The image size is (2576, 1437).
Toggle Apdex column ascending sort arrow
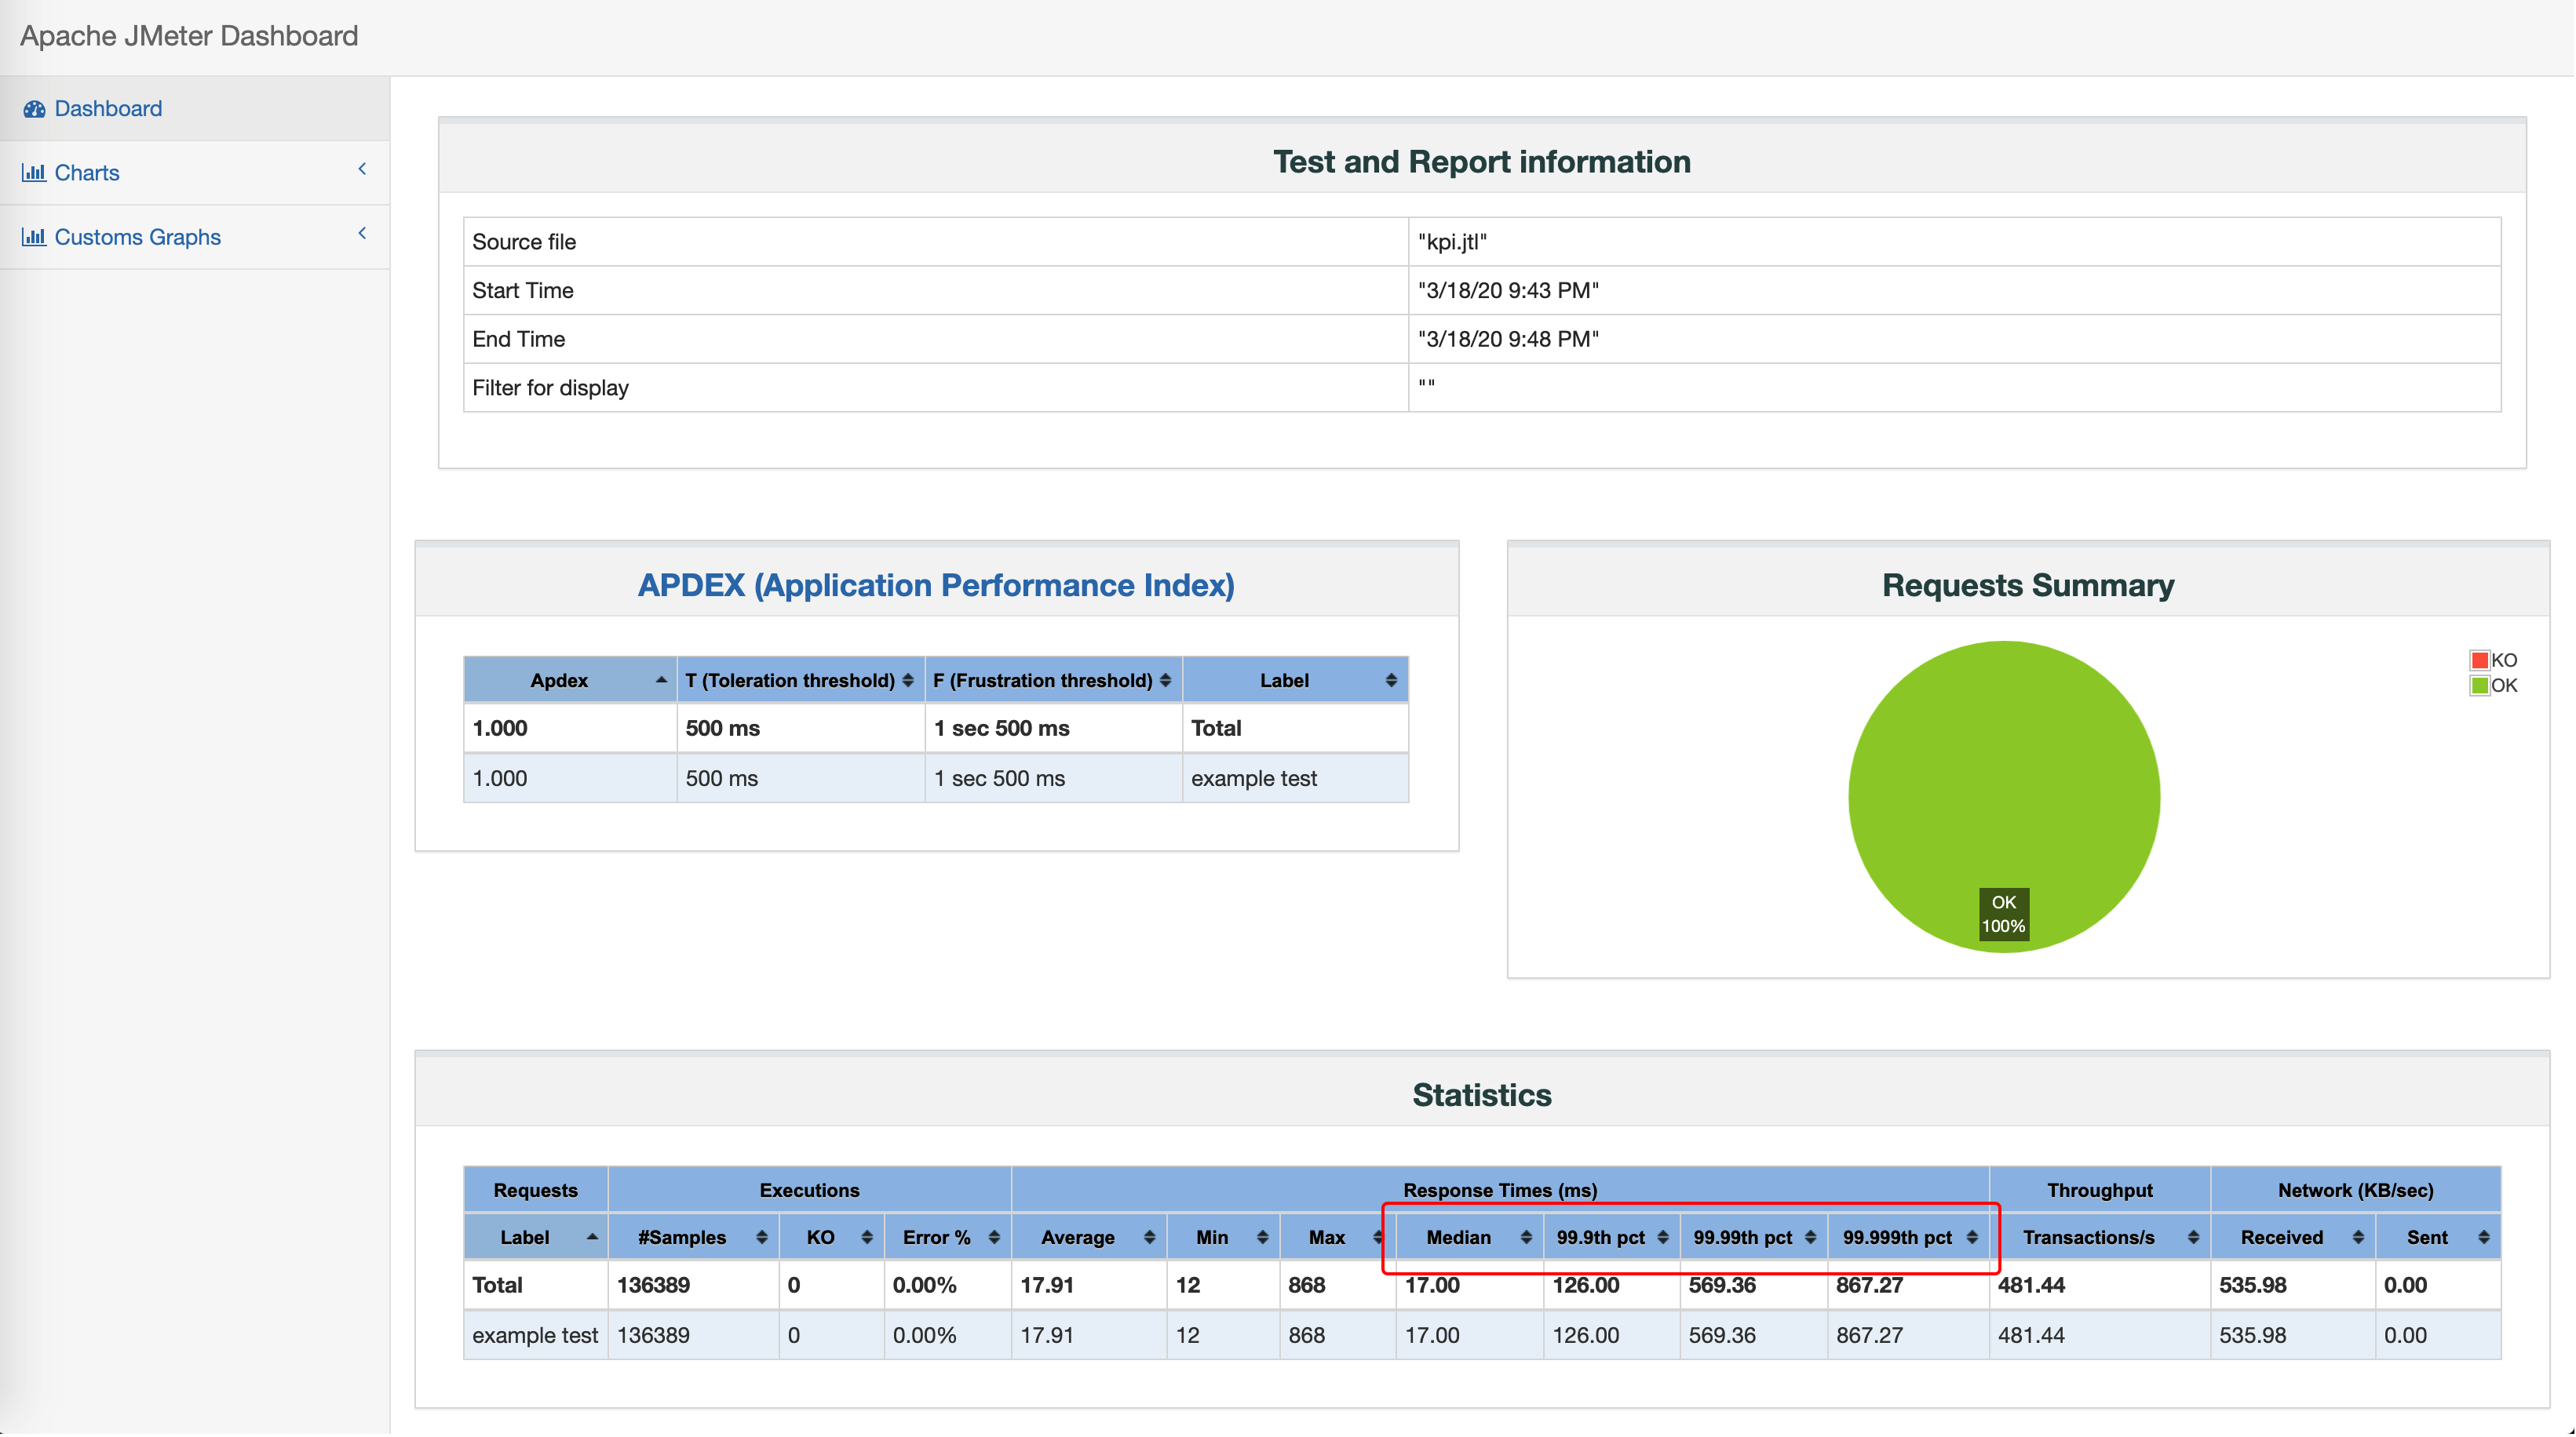(x=661, y=679)
